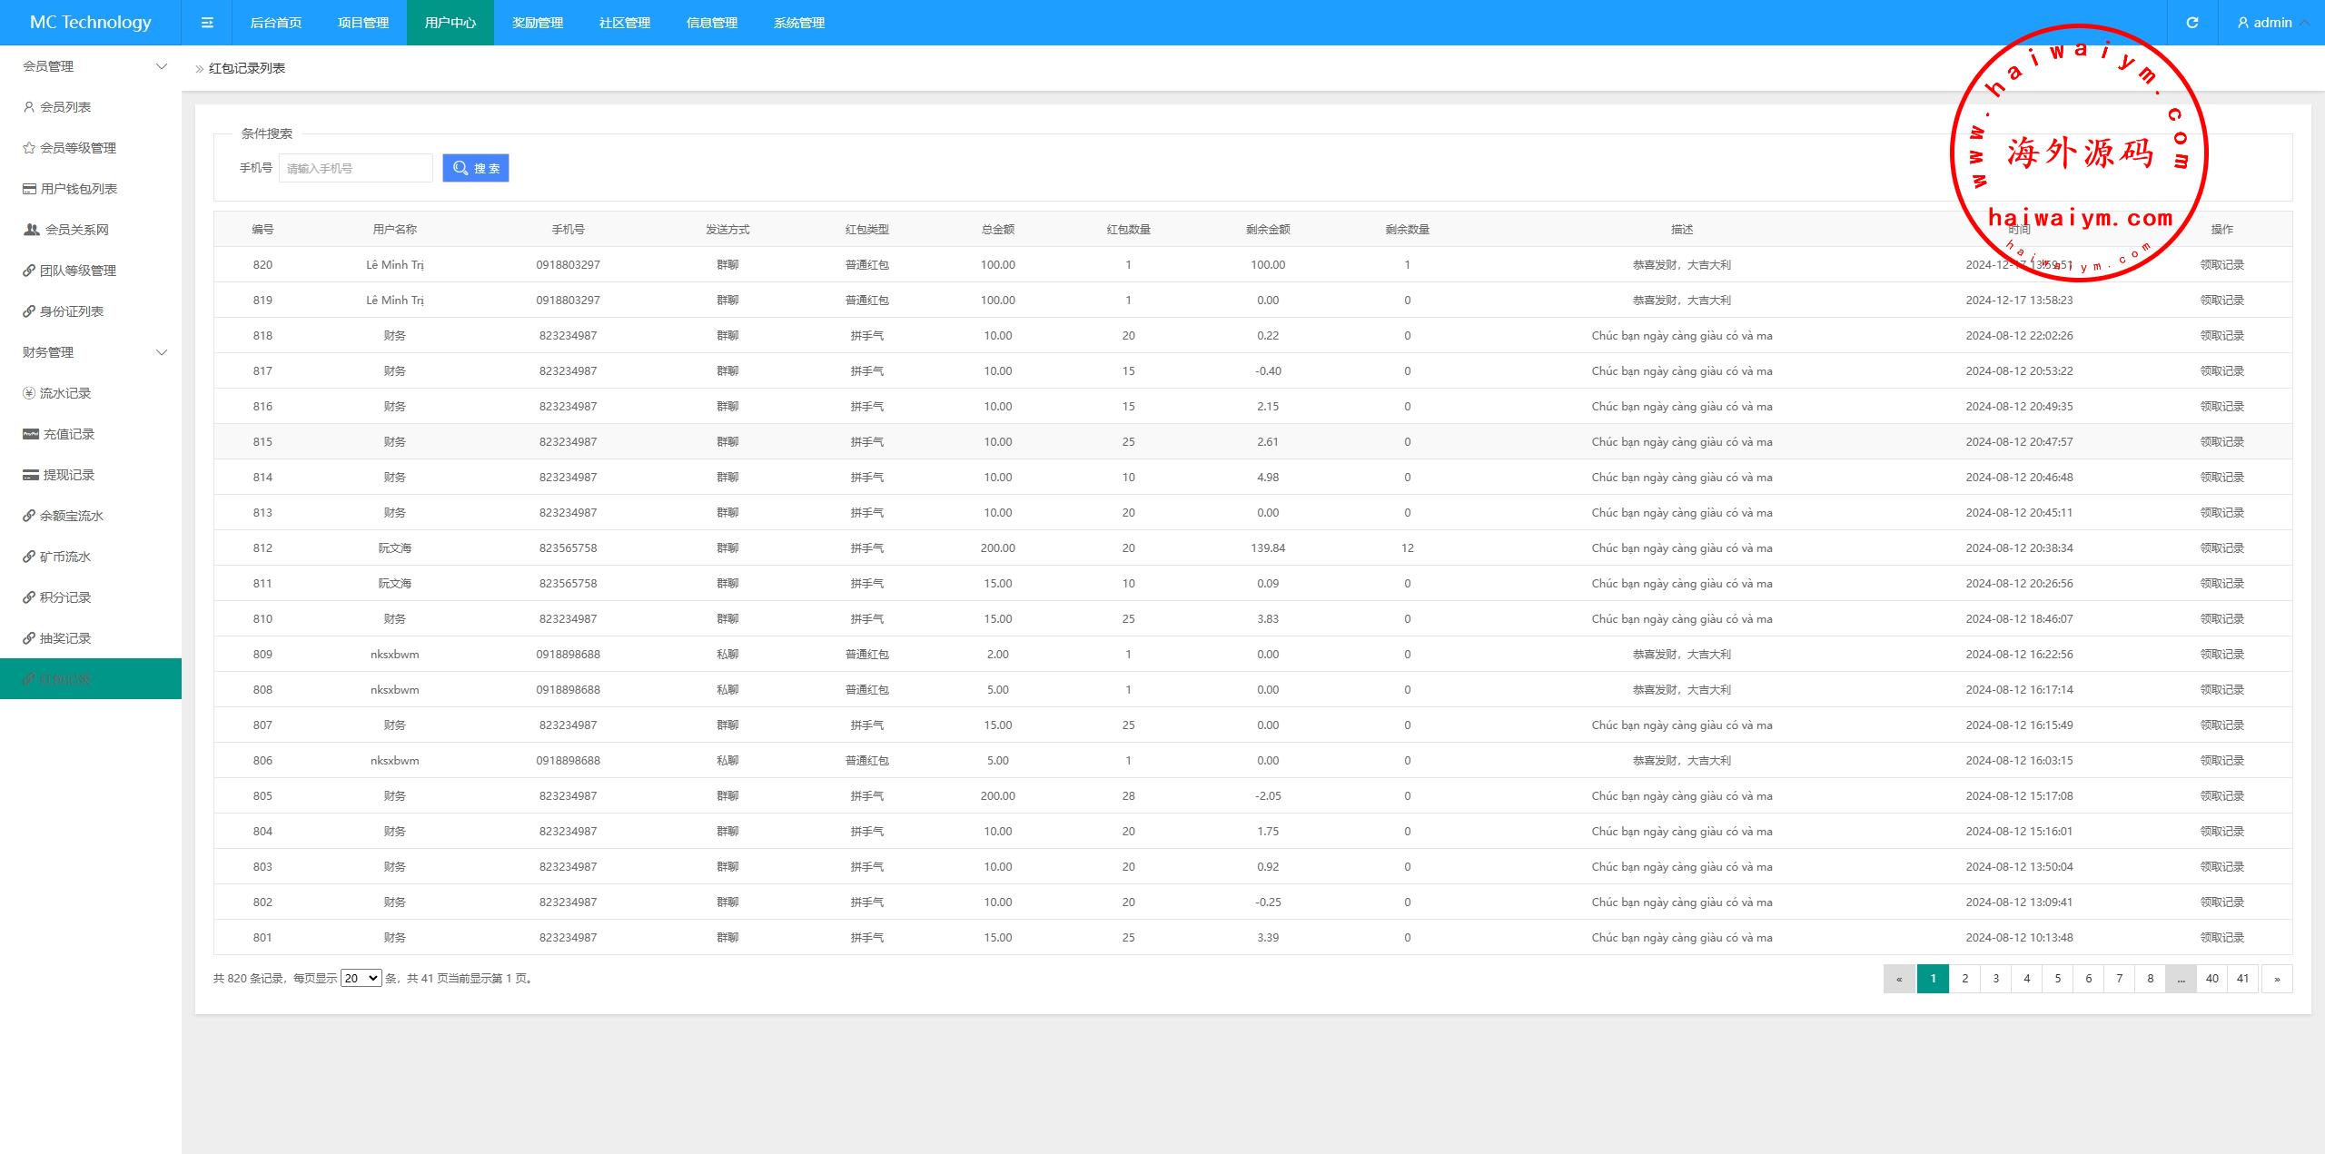Open 提现记录 in sidebar
This screenshot has width=2325, height=1154.
(x=68, y=475)
